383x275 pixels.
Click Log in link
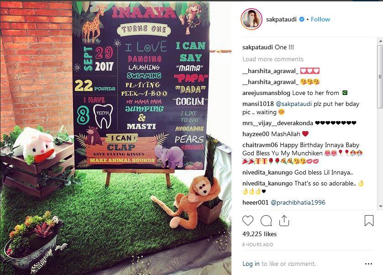click(251, 264)
